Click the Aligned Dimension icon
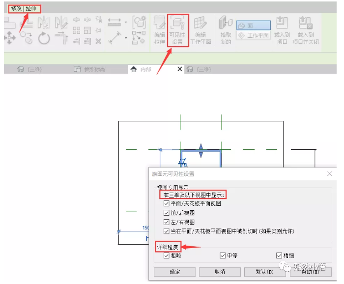The image size is (344, 284). coord(115,37)
